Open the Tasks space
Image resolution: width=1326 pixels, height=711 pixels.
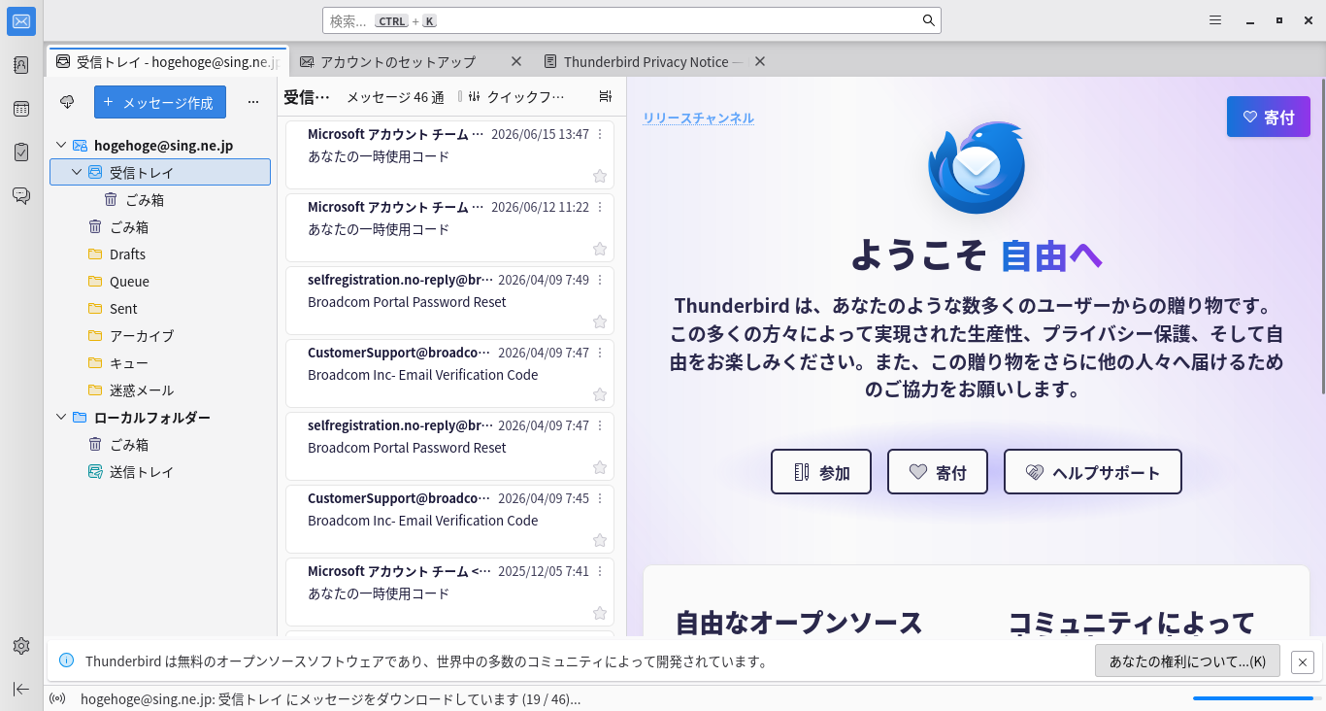click(21, 152)
